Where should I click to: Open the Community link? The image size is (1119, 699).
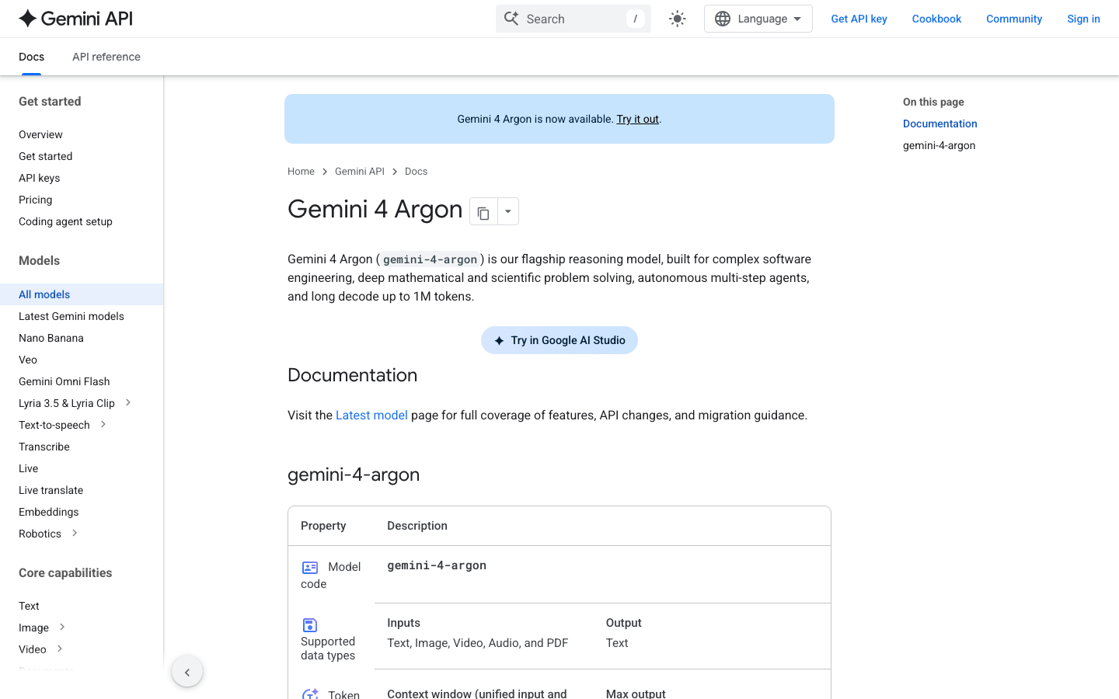[1014, 19]
